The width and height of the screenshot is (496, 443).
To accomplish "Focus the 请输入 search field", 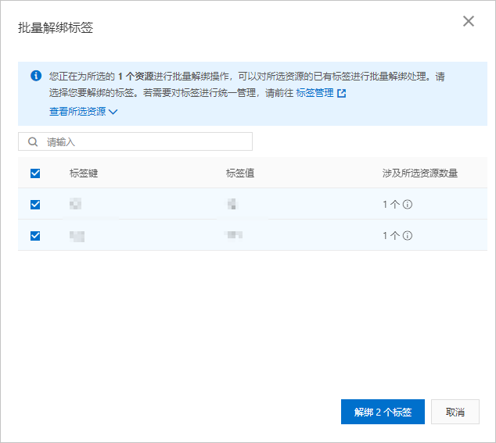I will coord(135,141).
